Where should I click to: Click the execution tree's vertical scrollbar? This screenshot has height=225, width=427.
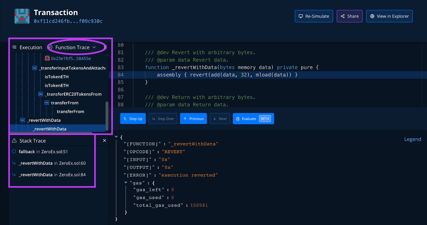click(x=107, y=116)
